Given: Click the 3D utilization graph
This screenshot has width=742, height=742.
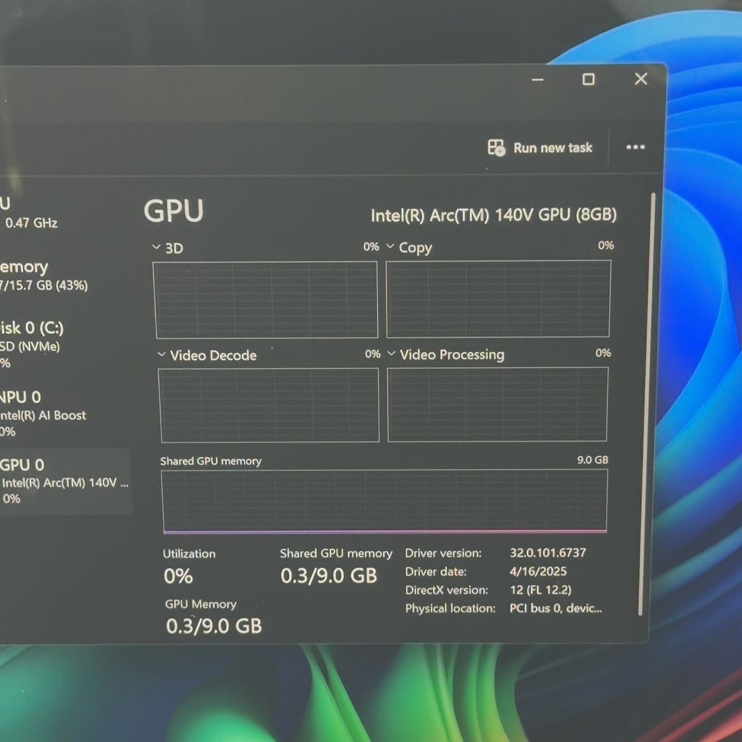Looking at the screenshot, I should 265,299.
